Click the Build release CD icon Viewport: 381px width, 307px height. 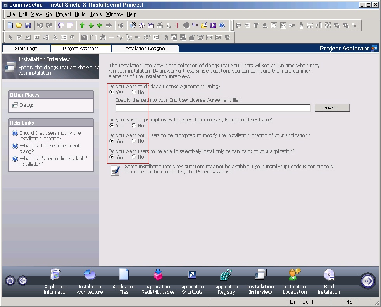(x=133, y=25)
